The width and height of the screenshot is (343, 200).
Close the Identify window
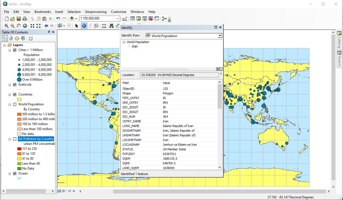click(x=220, y=27)
